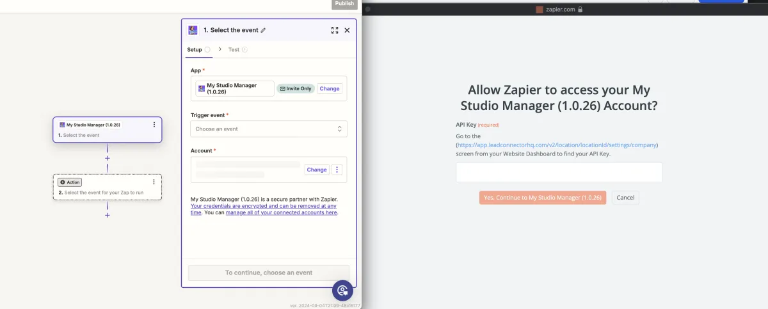768x309 pixels.
Task: Cancel the account authorization
Action: tap(625, 198)
